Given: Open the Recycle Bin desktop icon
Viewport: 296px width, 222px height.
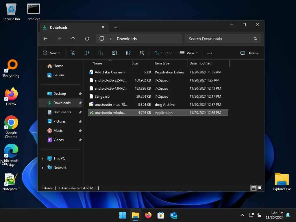Looking at the screenshot, I should coord(11,12).
